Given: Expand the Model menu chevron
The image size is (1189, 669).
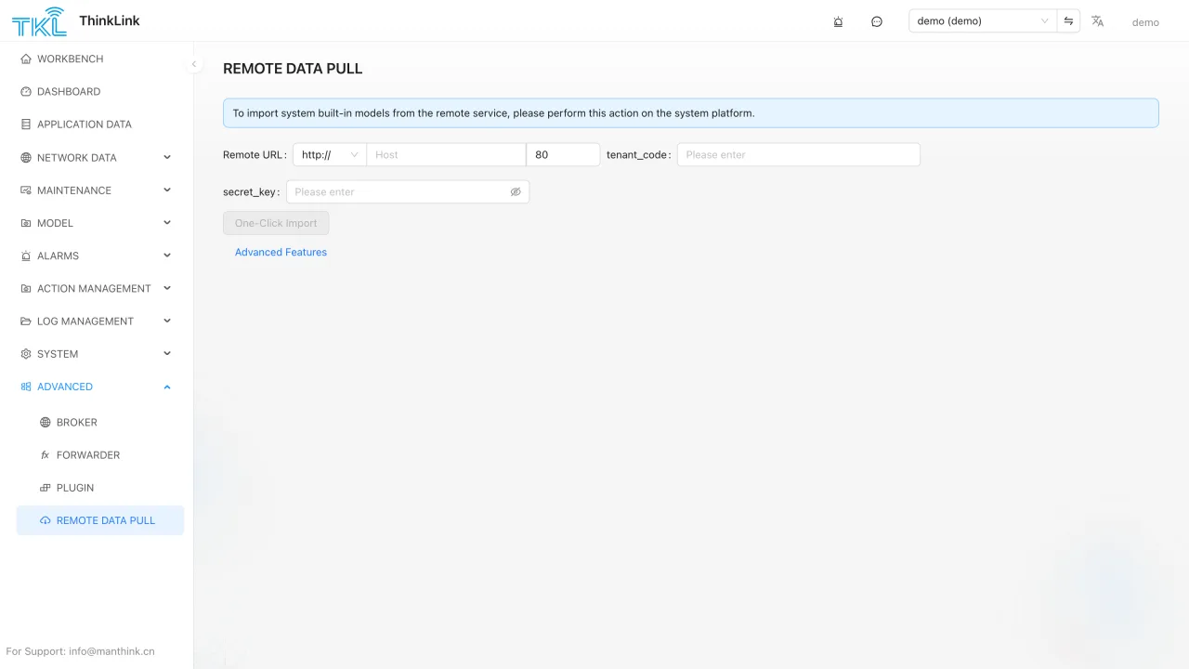Looking at the screenshot, I should click(167, 222).
